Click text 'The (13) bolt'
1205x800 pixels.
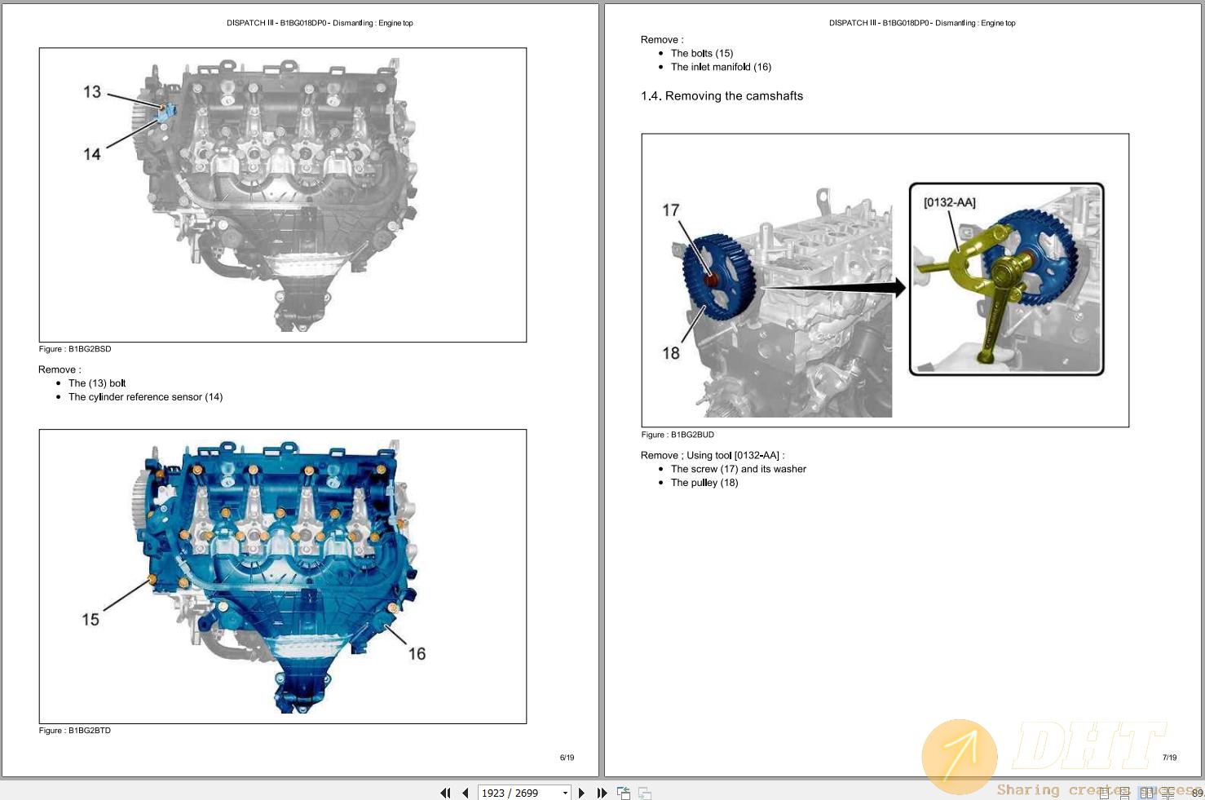pos(97,383)
